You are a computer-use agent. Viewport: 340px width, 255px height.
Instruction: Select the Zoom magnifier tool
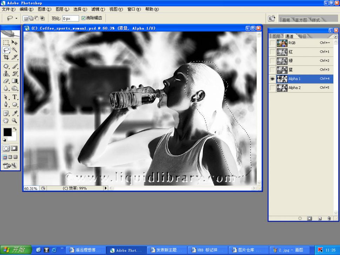[14, 121]
